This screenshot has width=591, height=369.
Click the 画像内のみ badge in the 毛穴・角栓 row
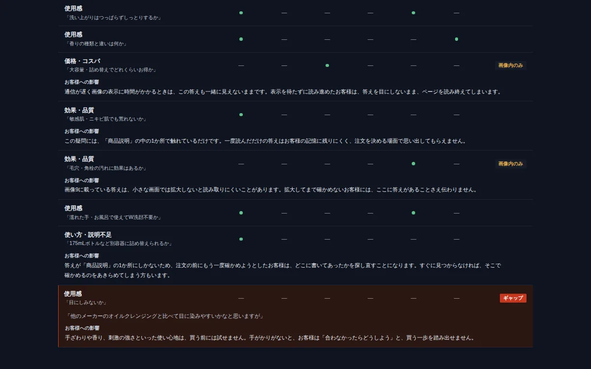[511, 164]
